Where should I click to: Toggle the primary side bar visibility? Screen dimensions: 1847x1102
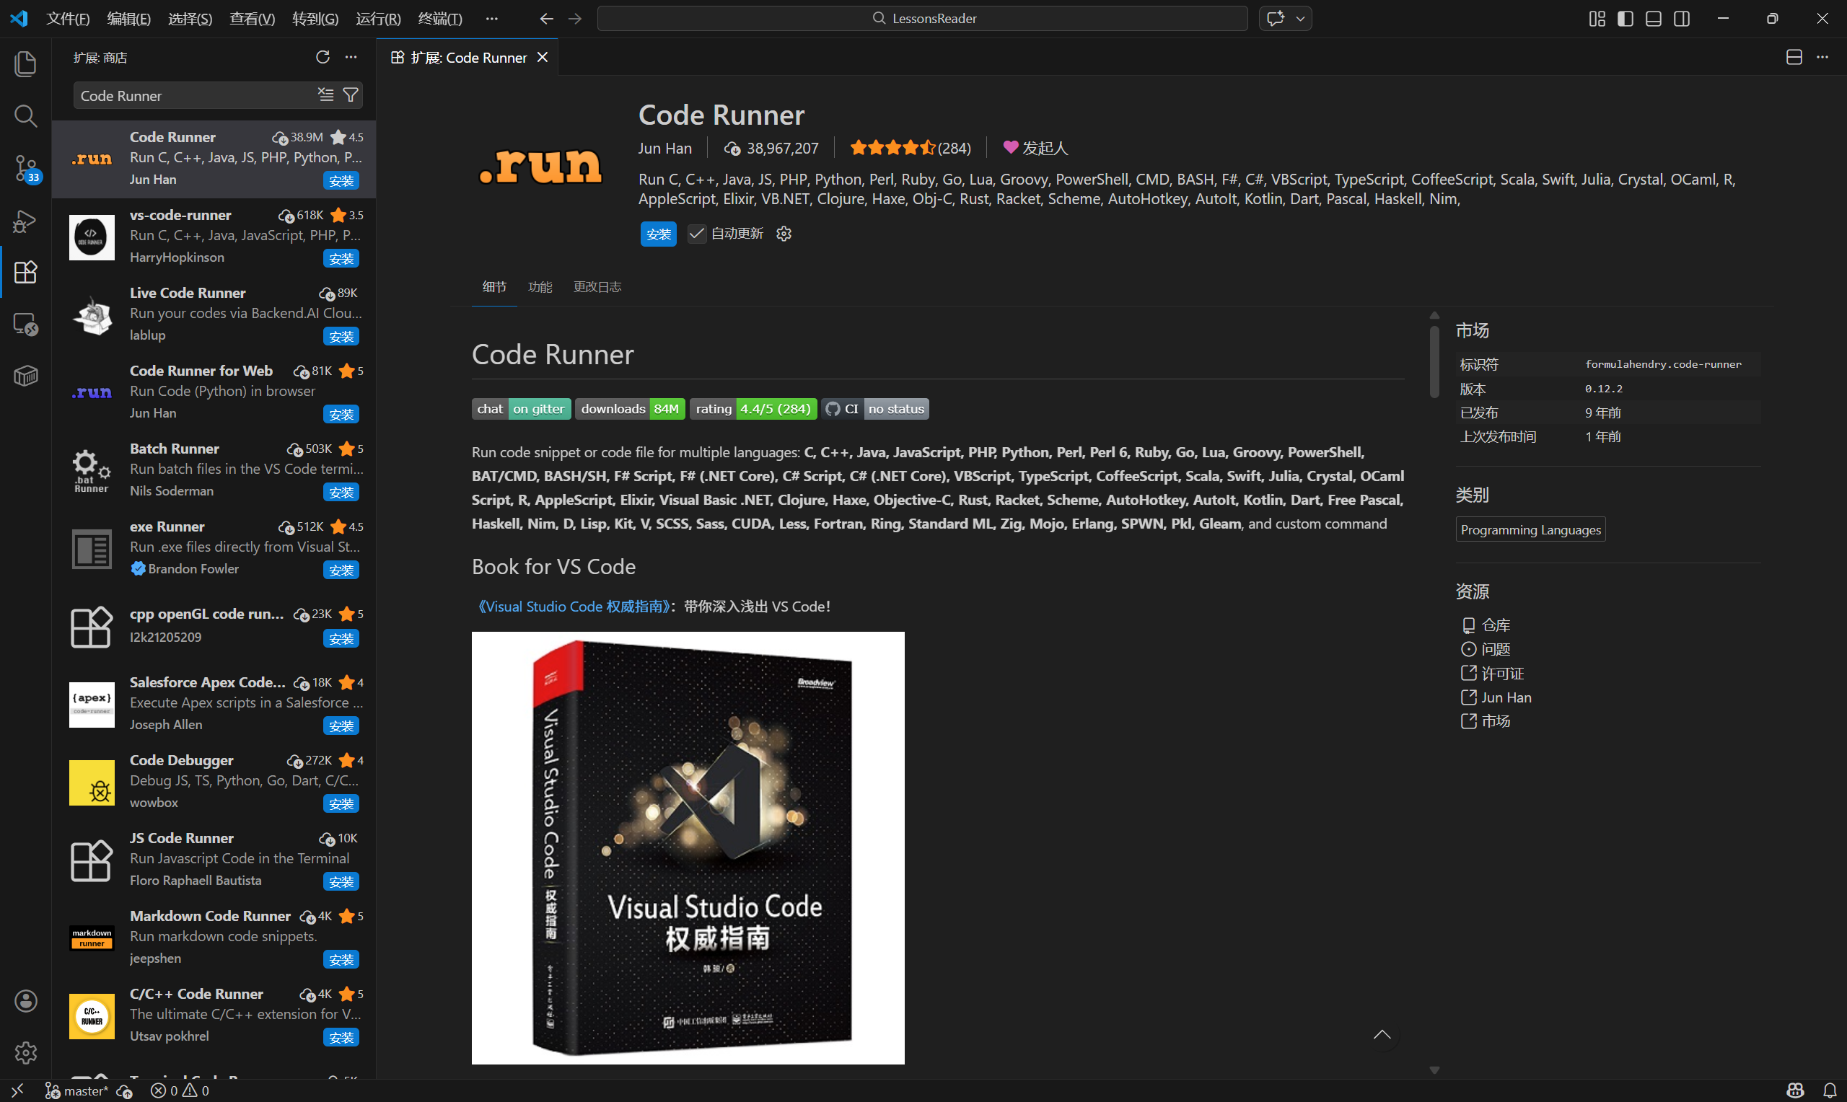(x=1625, y=19)
